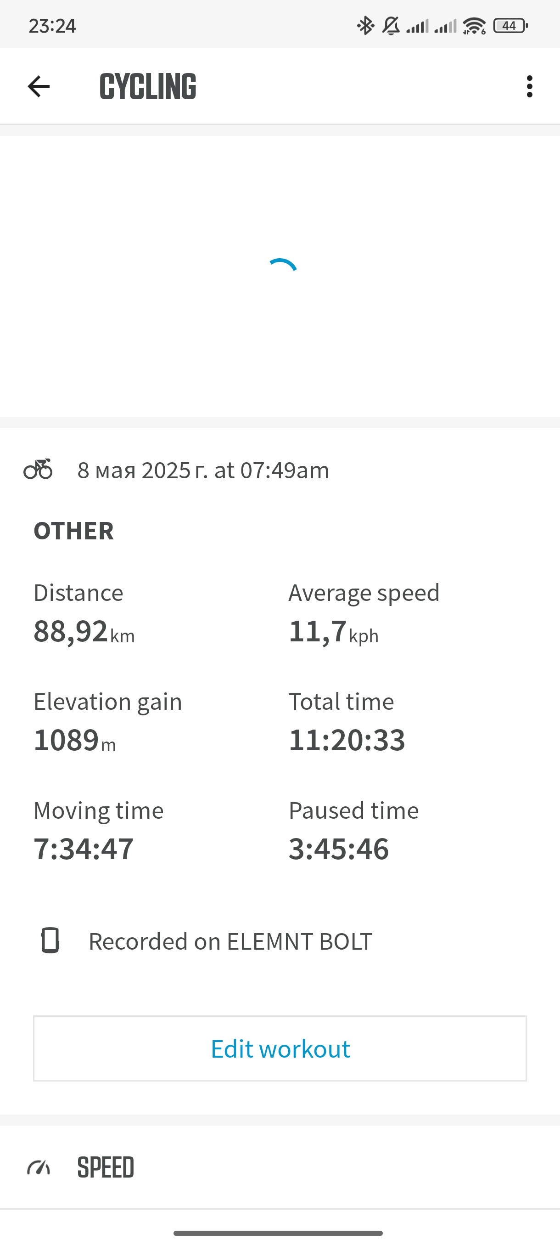Tap the Bluetooth status bar icon
Screen dimensions: 560x1246
366,26
